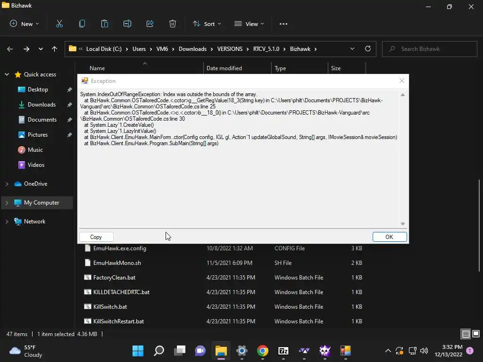Open Google Chrome from the taskbar

262,351
